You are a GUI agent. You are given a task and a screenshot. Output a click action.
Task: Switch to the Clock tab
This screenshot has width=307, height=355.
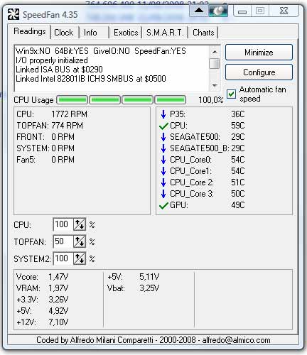(x=64, y=33)
